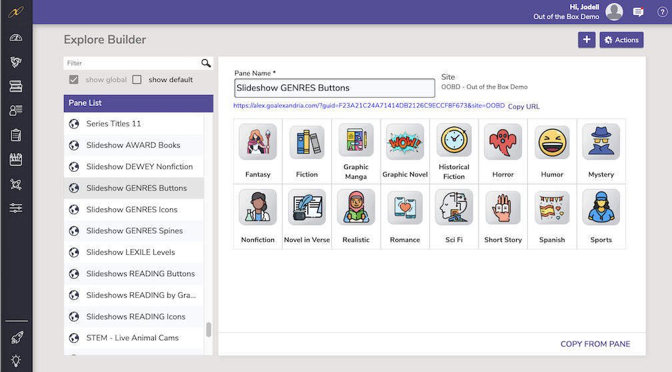Select Slideshow LEXILE Levels pane
This screenshot has width=672, height=372.
(131, 252)
